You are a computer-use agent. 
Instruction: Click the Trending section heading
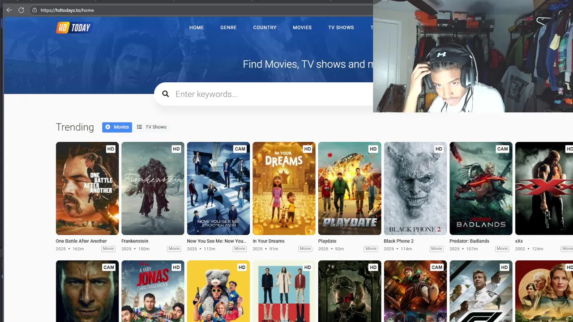click(x=75, y=127)
